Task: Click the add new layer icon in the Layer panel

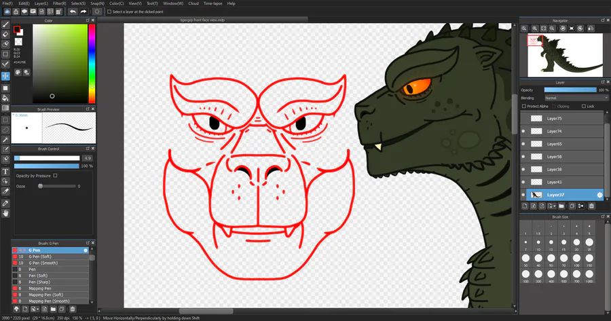Action: click(525, 206)
